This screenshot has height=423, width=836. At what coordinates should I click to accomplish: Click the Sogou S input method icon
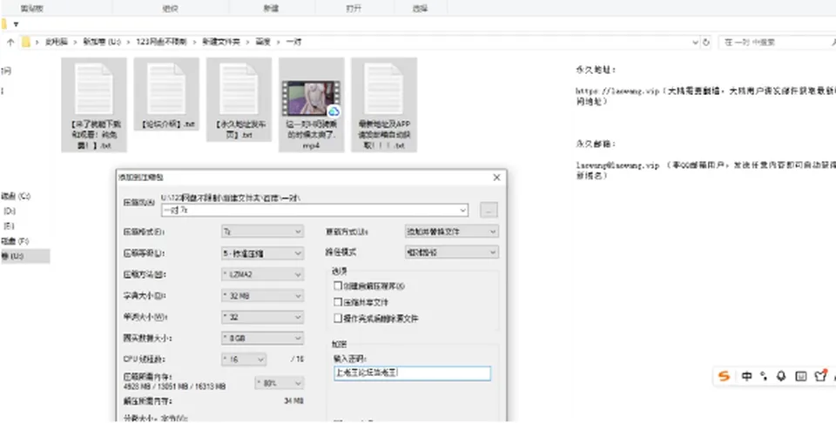pos(724,376)
